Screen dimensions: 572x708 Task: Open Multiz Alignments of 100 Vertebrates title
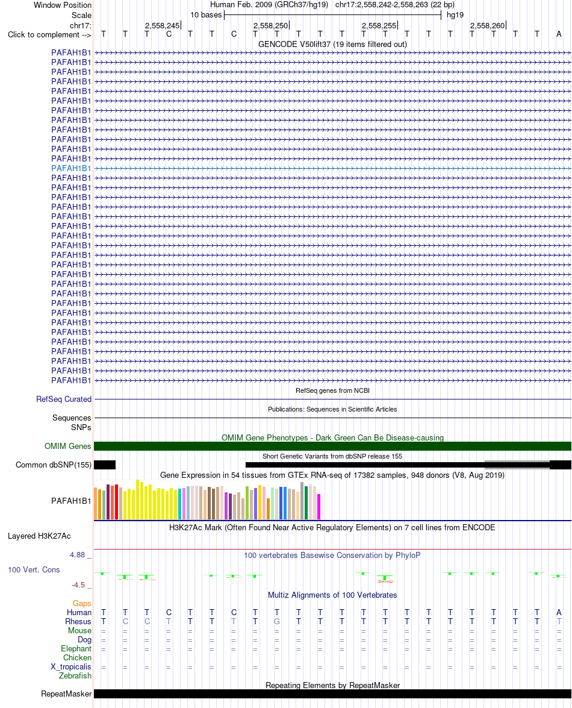coord(332,595)
